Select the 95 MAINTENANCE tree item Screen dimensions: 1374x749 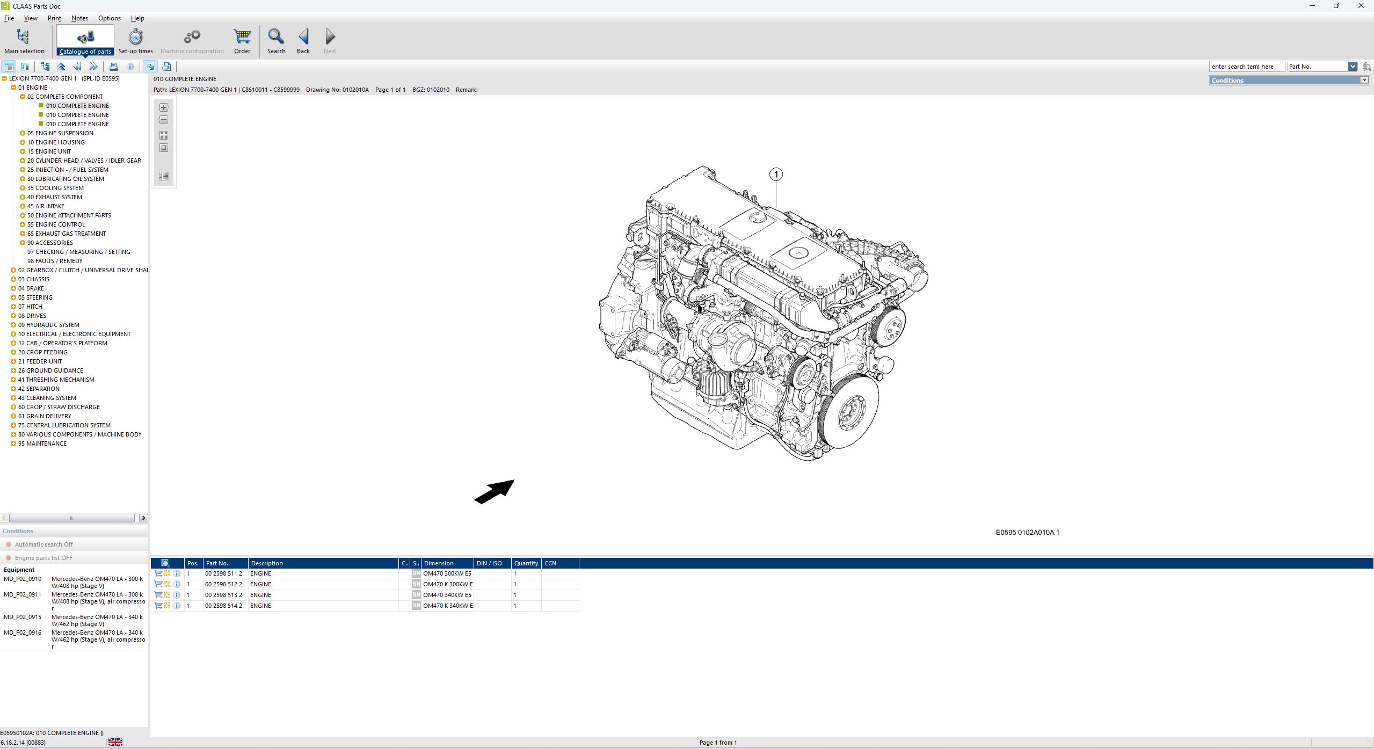42,443
